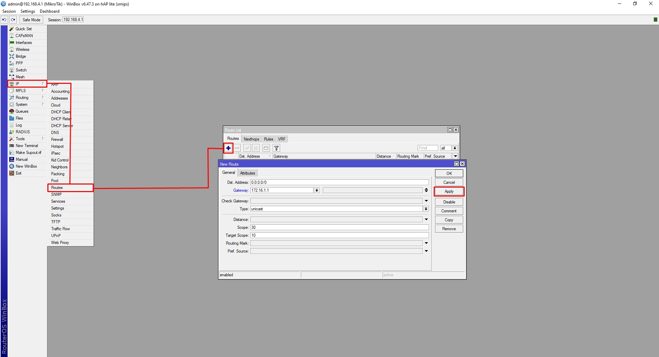Open PPP from the sidebar

[27, 63]
